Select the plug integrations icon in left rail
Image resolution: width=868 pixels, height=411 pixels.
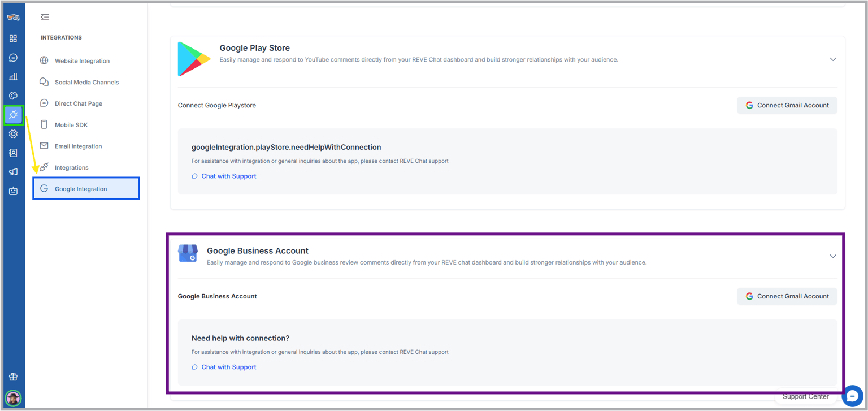point(14,115)
